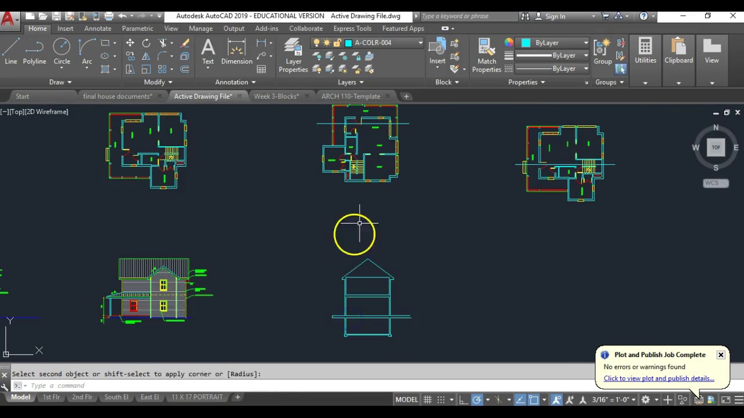Click the Trim scissors icon

[x=163, y=43]
